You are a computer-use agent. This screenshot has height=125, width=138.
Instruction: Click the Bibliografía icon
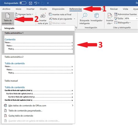coord(116,22)
